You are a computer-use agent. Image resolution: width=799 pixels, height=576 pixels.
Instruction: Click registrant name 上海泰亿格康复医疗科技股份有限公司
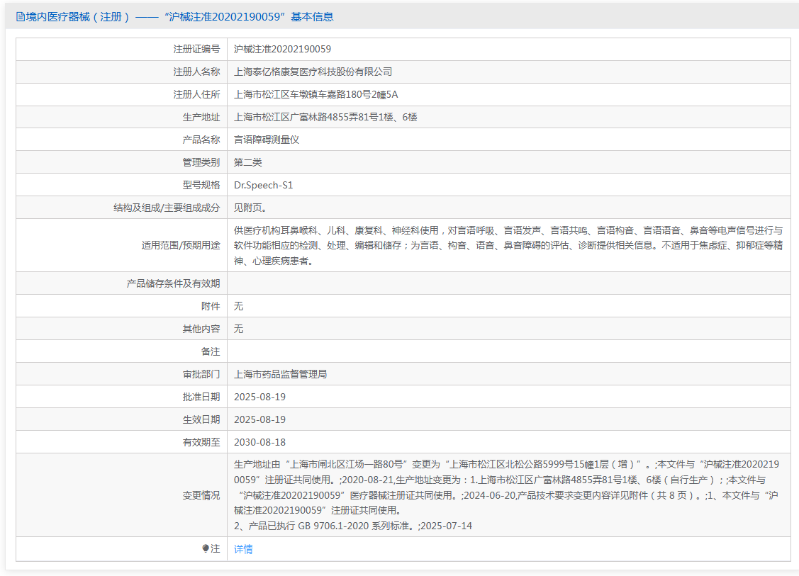(313, 72)
